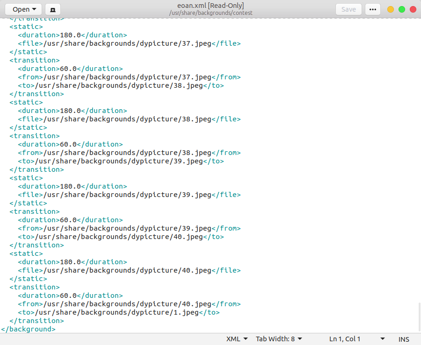
Task: Click the file line for 38.jpeg
Action: click(x=129, y=119)
